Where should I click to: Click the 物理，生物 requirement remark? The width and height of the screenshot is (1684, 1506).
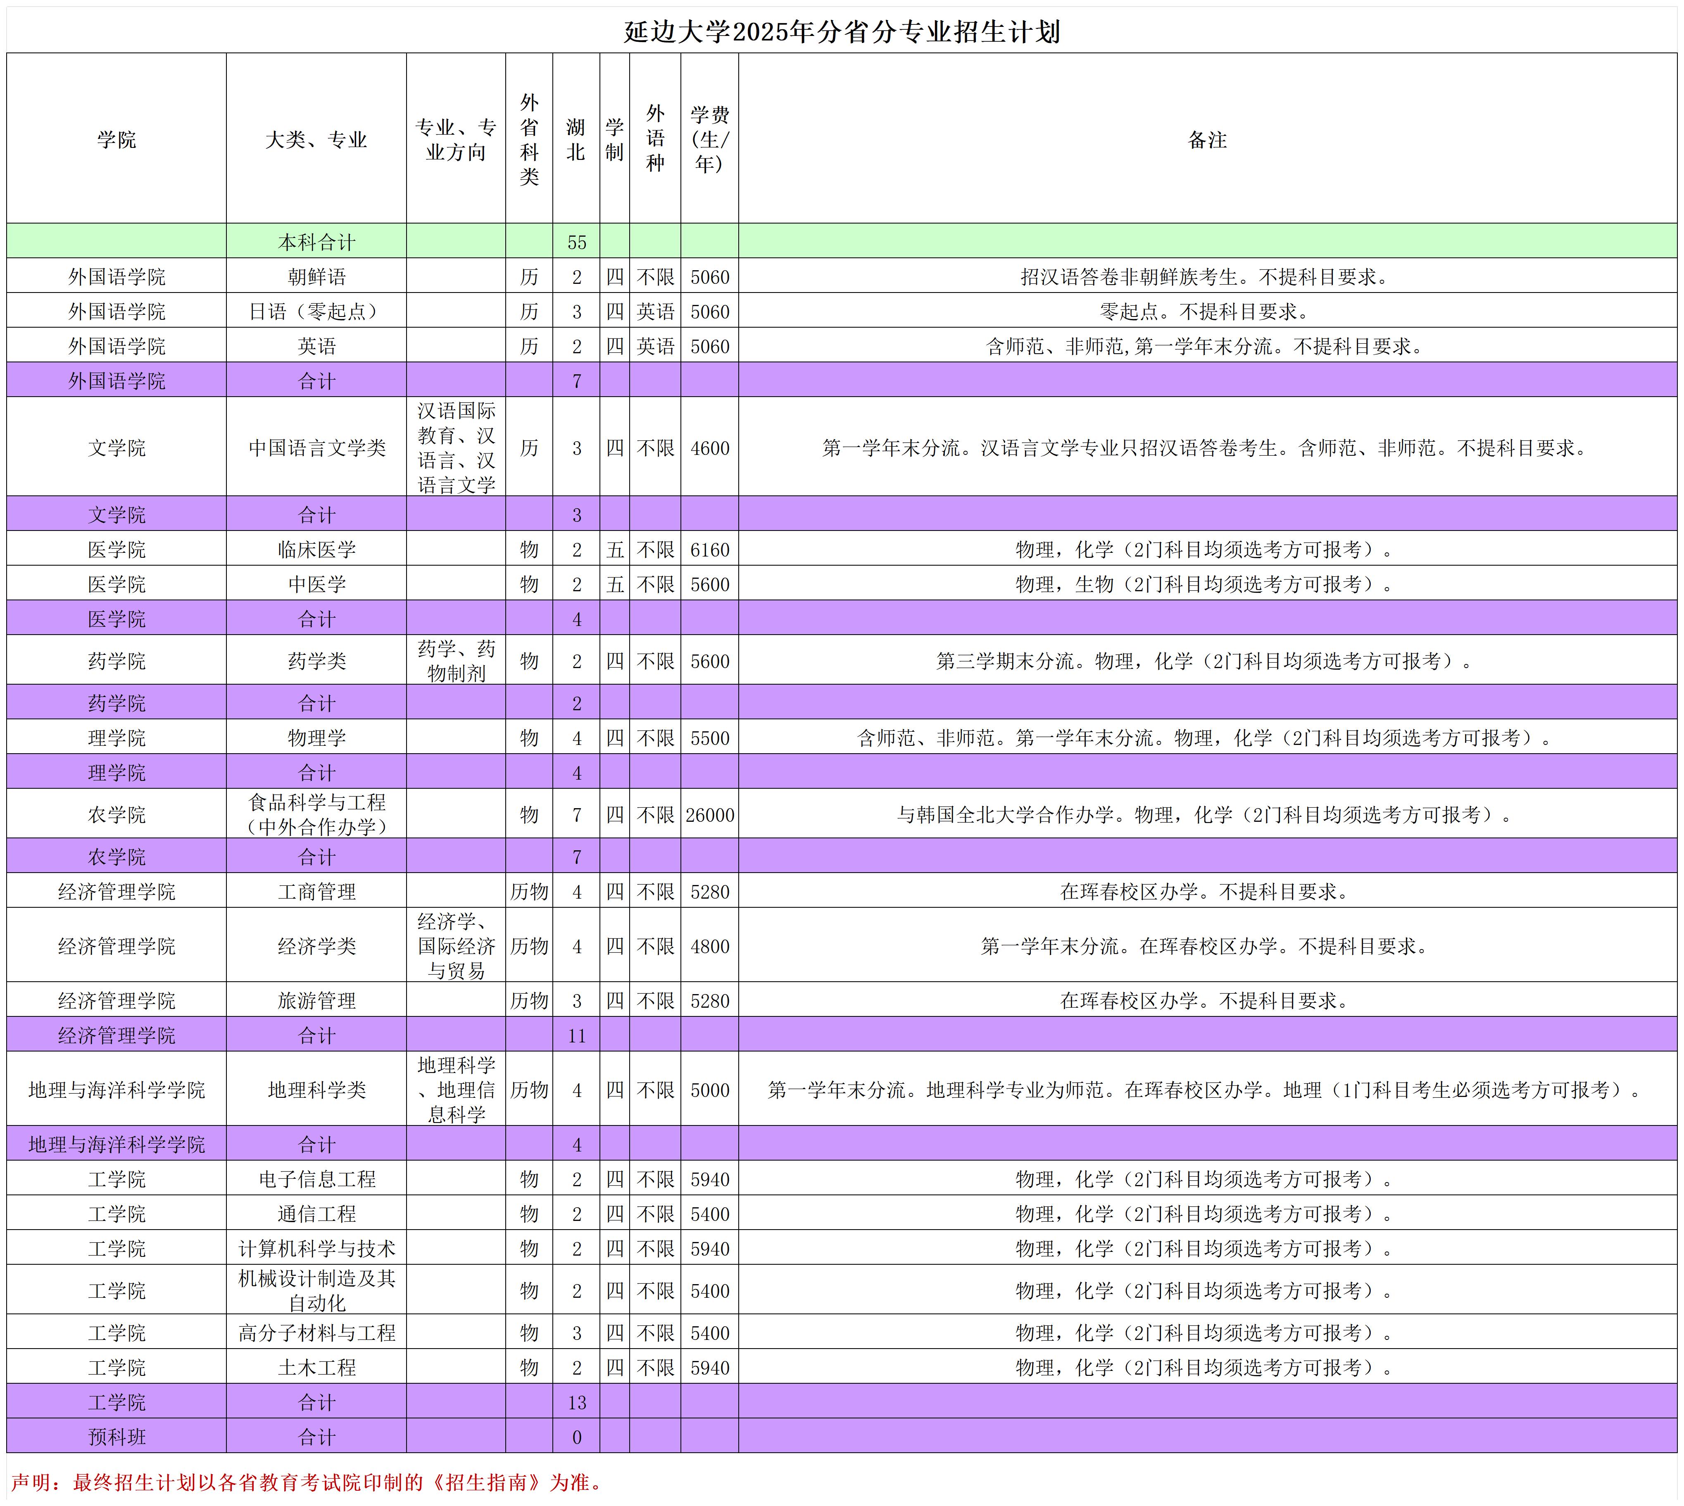click(1207, 584)
